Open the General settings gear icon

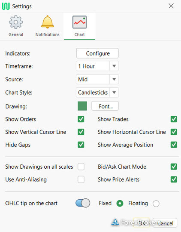tap(16, 22)
